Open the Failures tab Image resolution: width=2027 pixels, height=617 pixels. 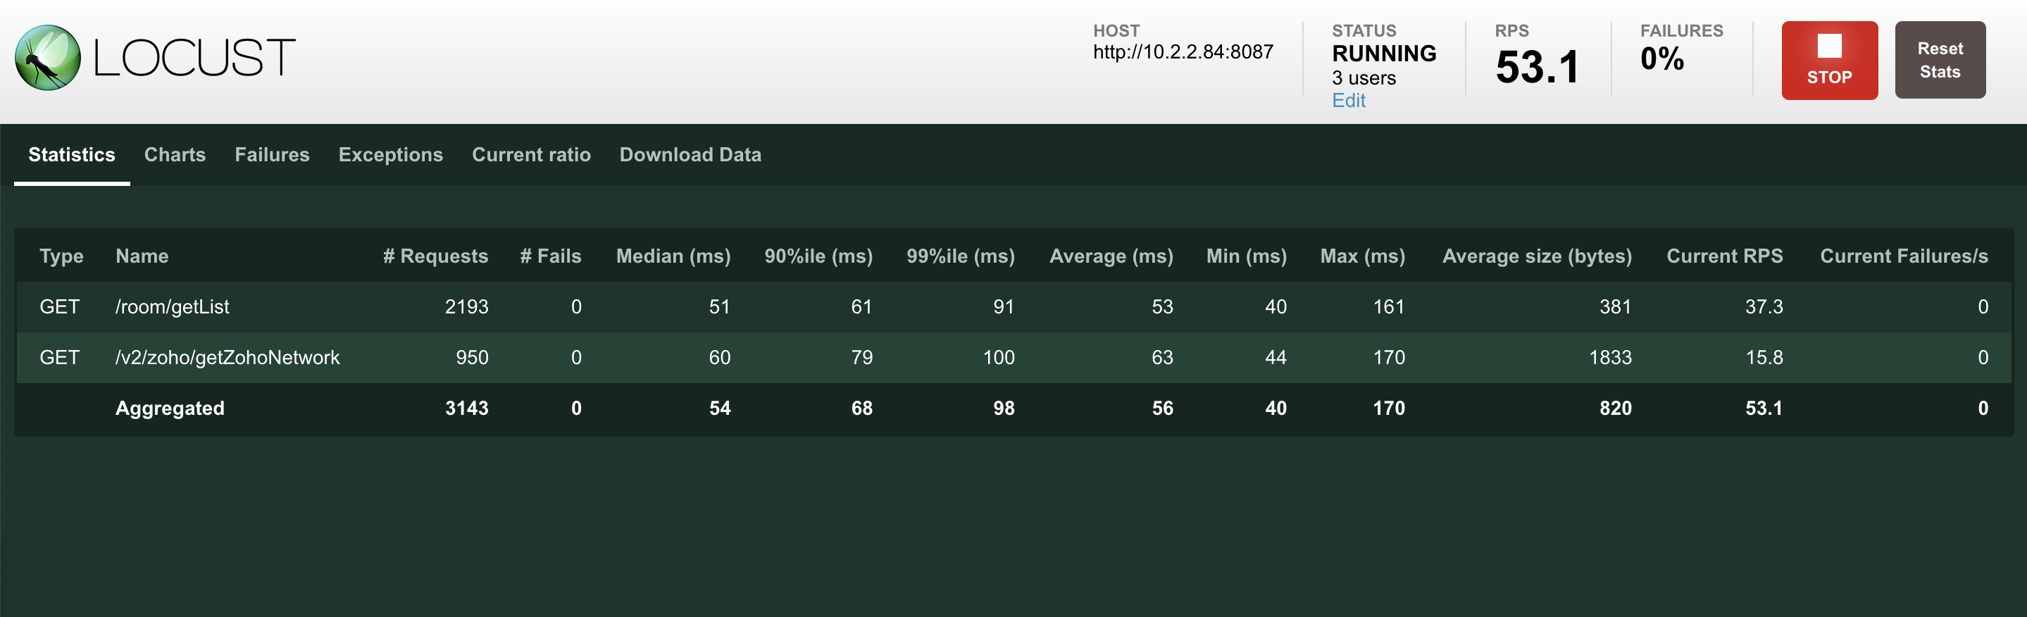273,155
